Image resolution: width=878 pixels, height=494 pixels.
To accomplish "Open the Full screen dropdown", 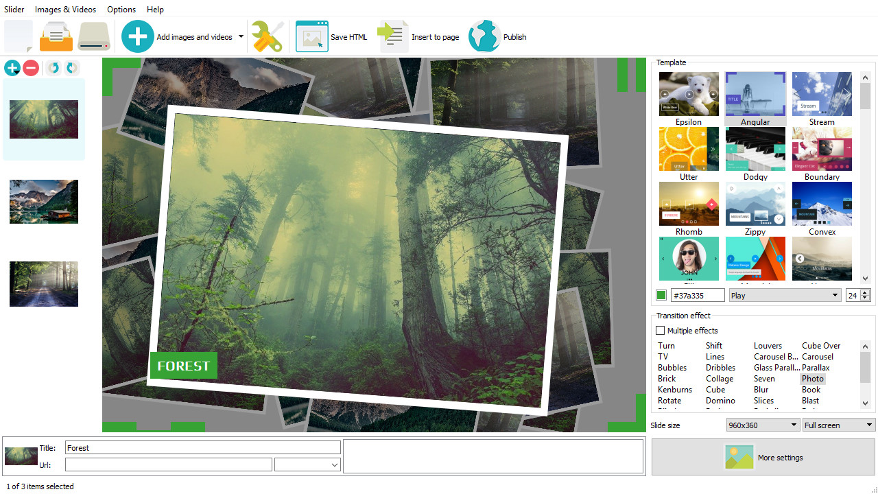I will point(839,425).
